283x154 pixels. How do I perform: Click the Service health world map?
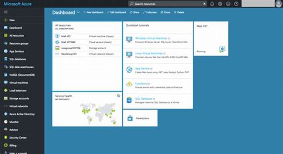[x=98, y=114]
